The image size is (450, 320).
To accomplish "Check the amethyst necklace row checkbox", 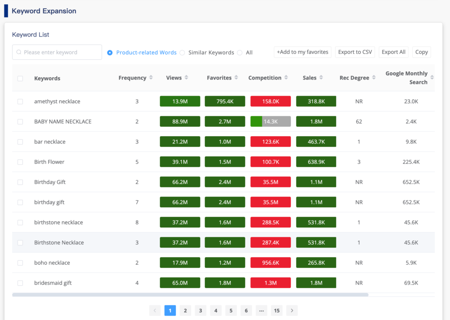I will click(20, 101).
